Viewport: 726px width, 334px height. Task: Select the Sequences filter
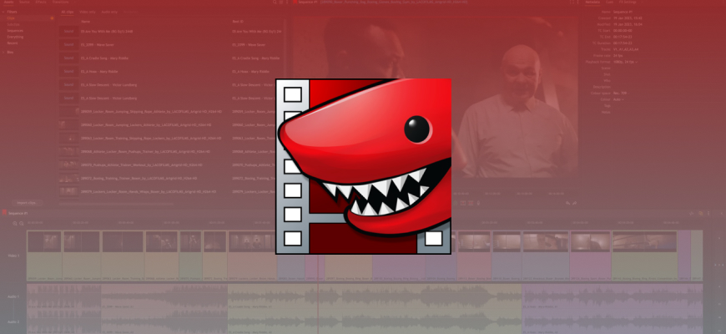(x=15, y=31)
